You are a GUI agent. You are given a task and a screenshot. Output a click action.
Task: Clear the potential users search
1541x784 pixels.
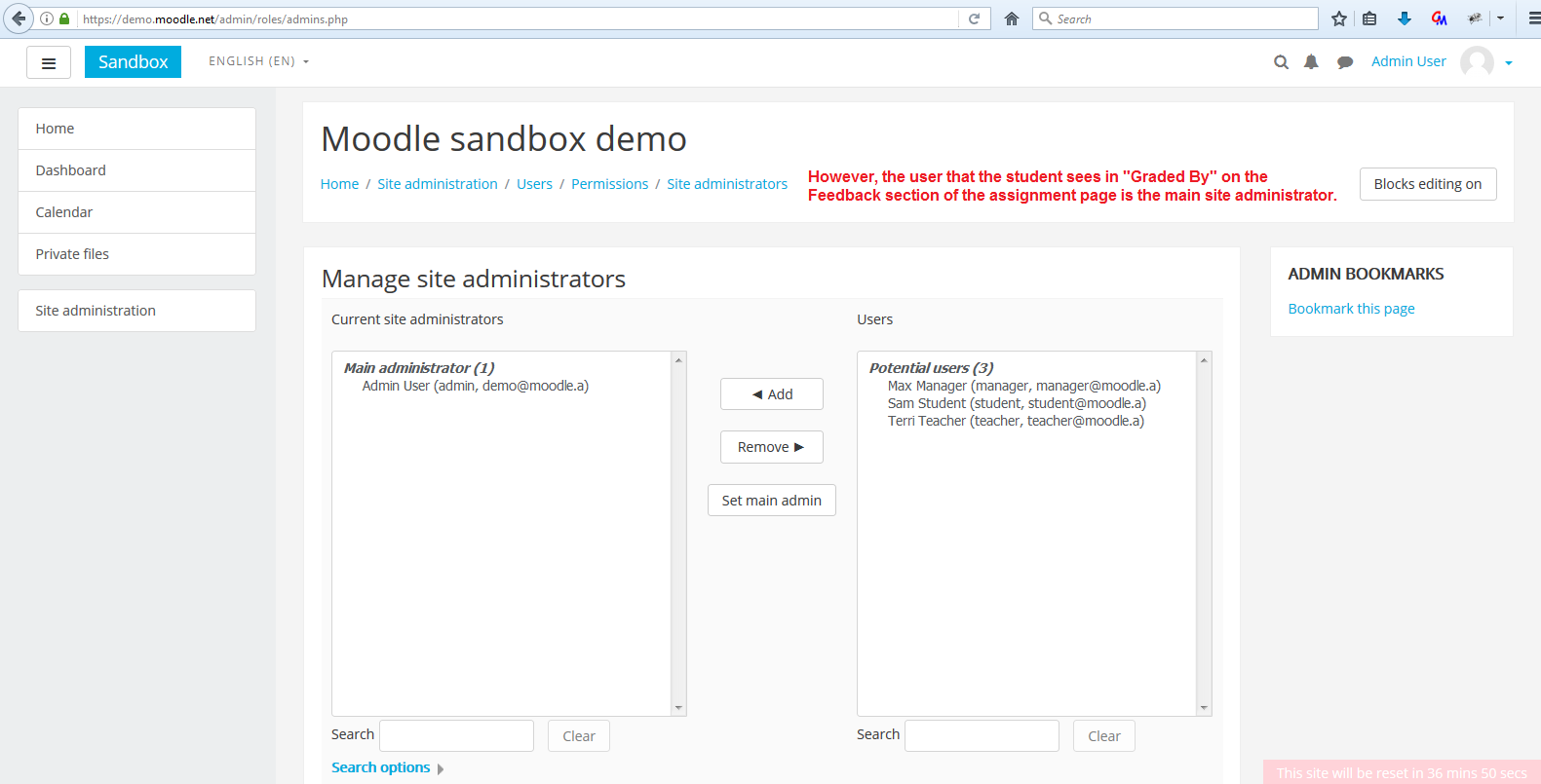[x=1104, y=736]
